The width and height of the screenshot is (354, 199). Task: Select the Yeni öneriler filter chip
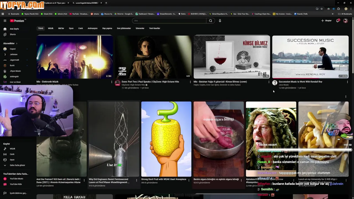pyautogui.click(x=155, y=28)
